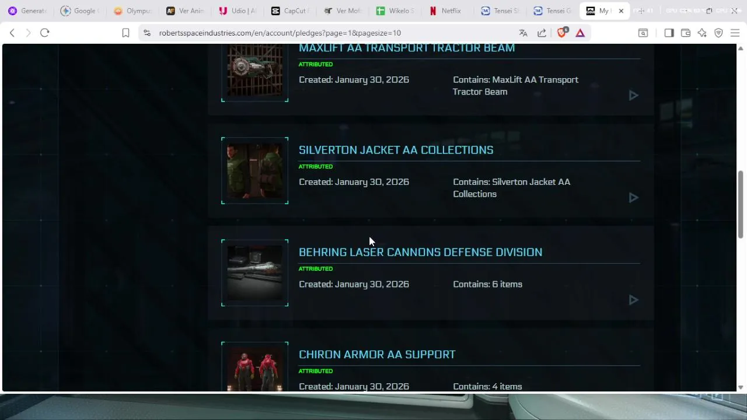Click 'Contains: 6 items' text

tap(488, 284)
